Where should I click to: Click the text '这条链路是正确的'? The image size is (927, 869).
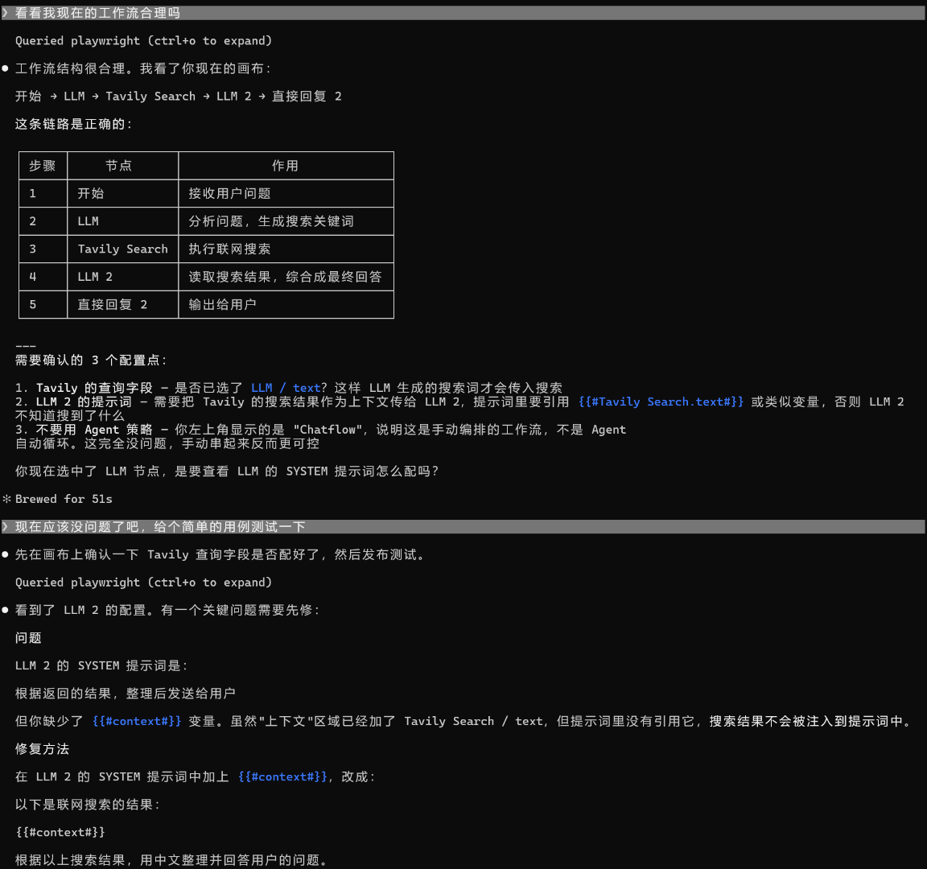point(74,124)
